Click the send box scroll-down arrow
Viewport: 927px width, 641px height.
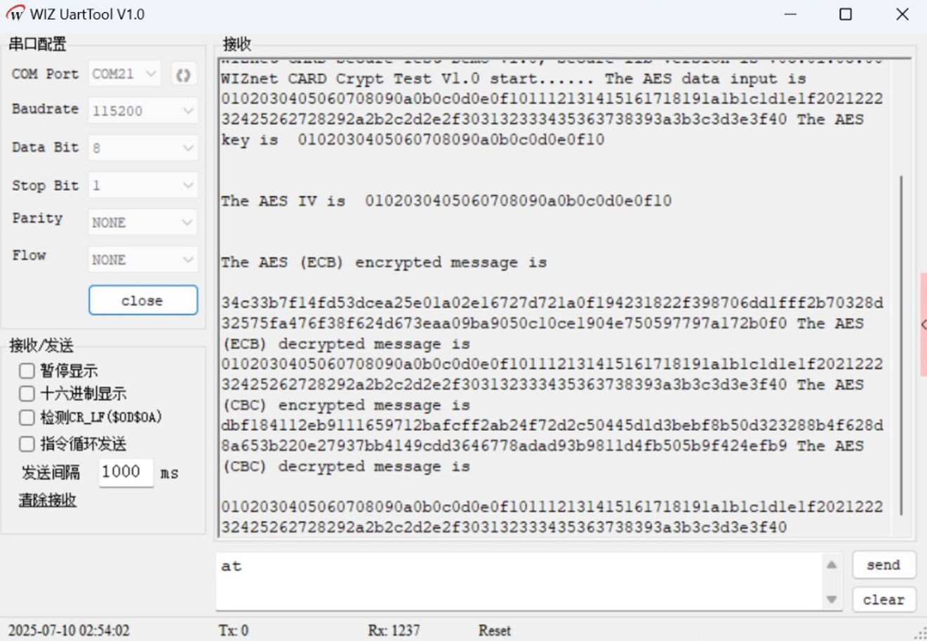(x=832, y=599)
